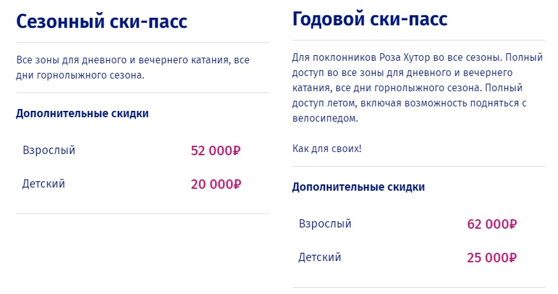Select the Взрослый seasonal pass option
Viewport: 558px width, 294px height.
(49, 151)
